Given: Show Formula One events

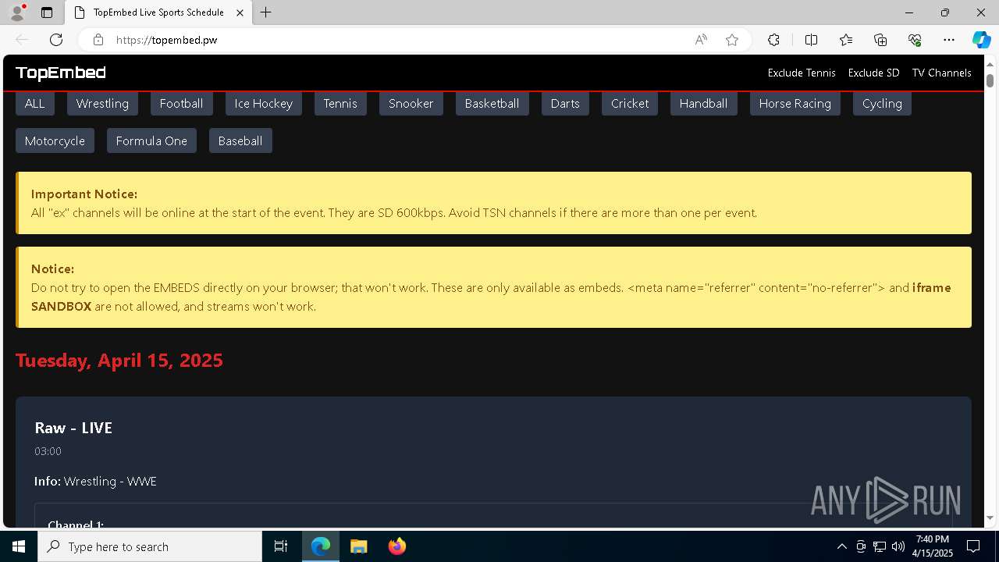Looking at the screenshot, I should (151, 140).
